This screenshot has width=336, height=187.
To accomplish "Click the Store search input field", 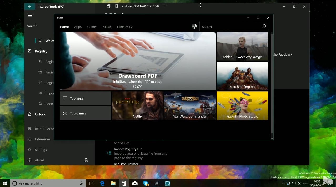I will pos(230,27).
